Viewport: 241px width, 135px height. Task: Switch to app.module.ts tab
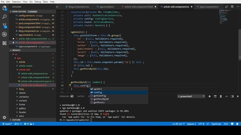(x=105, y=7)
